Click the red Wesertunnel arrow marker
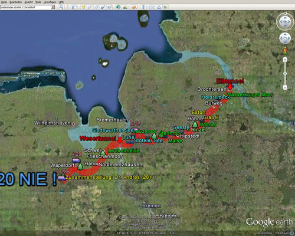The height and width of the screenshot is (236, 295). click(120, 140)
